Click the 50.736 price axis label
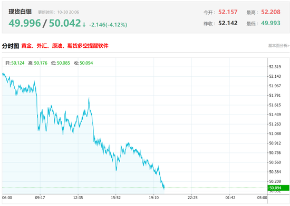Image resolution: width=290 pixels, height=206 pixels. pos(275,153)
